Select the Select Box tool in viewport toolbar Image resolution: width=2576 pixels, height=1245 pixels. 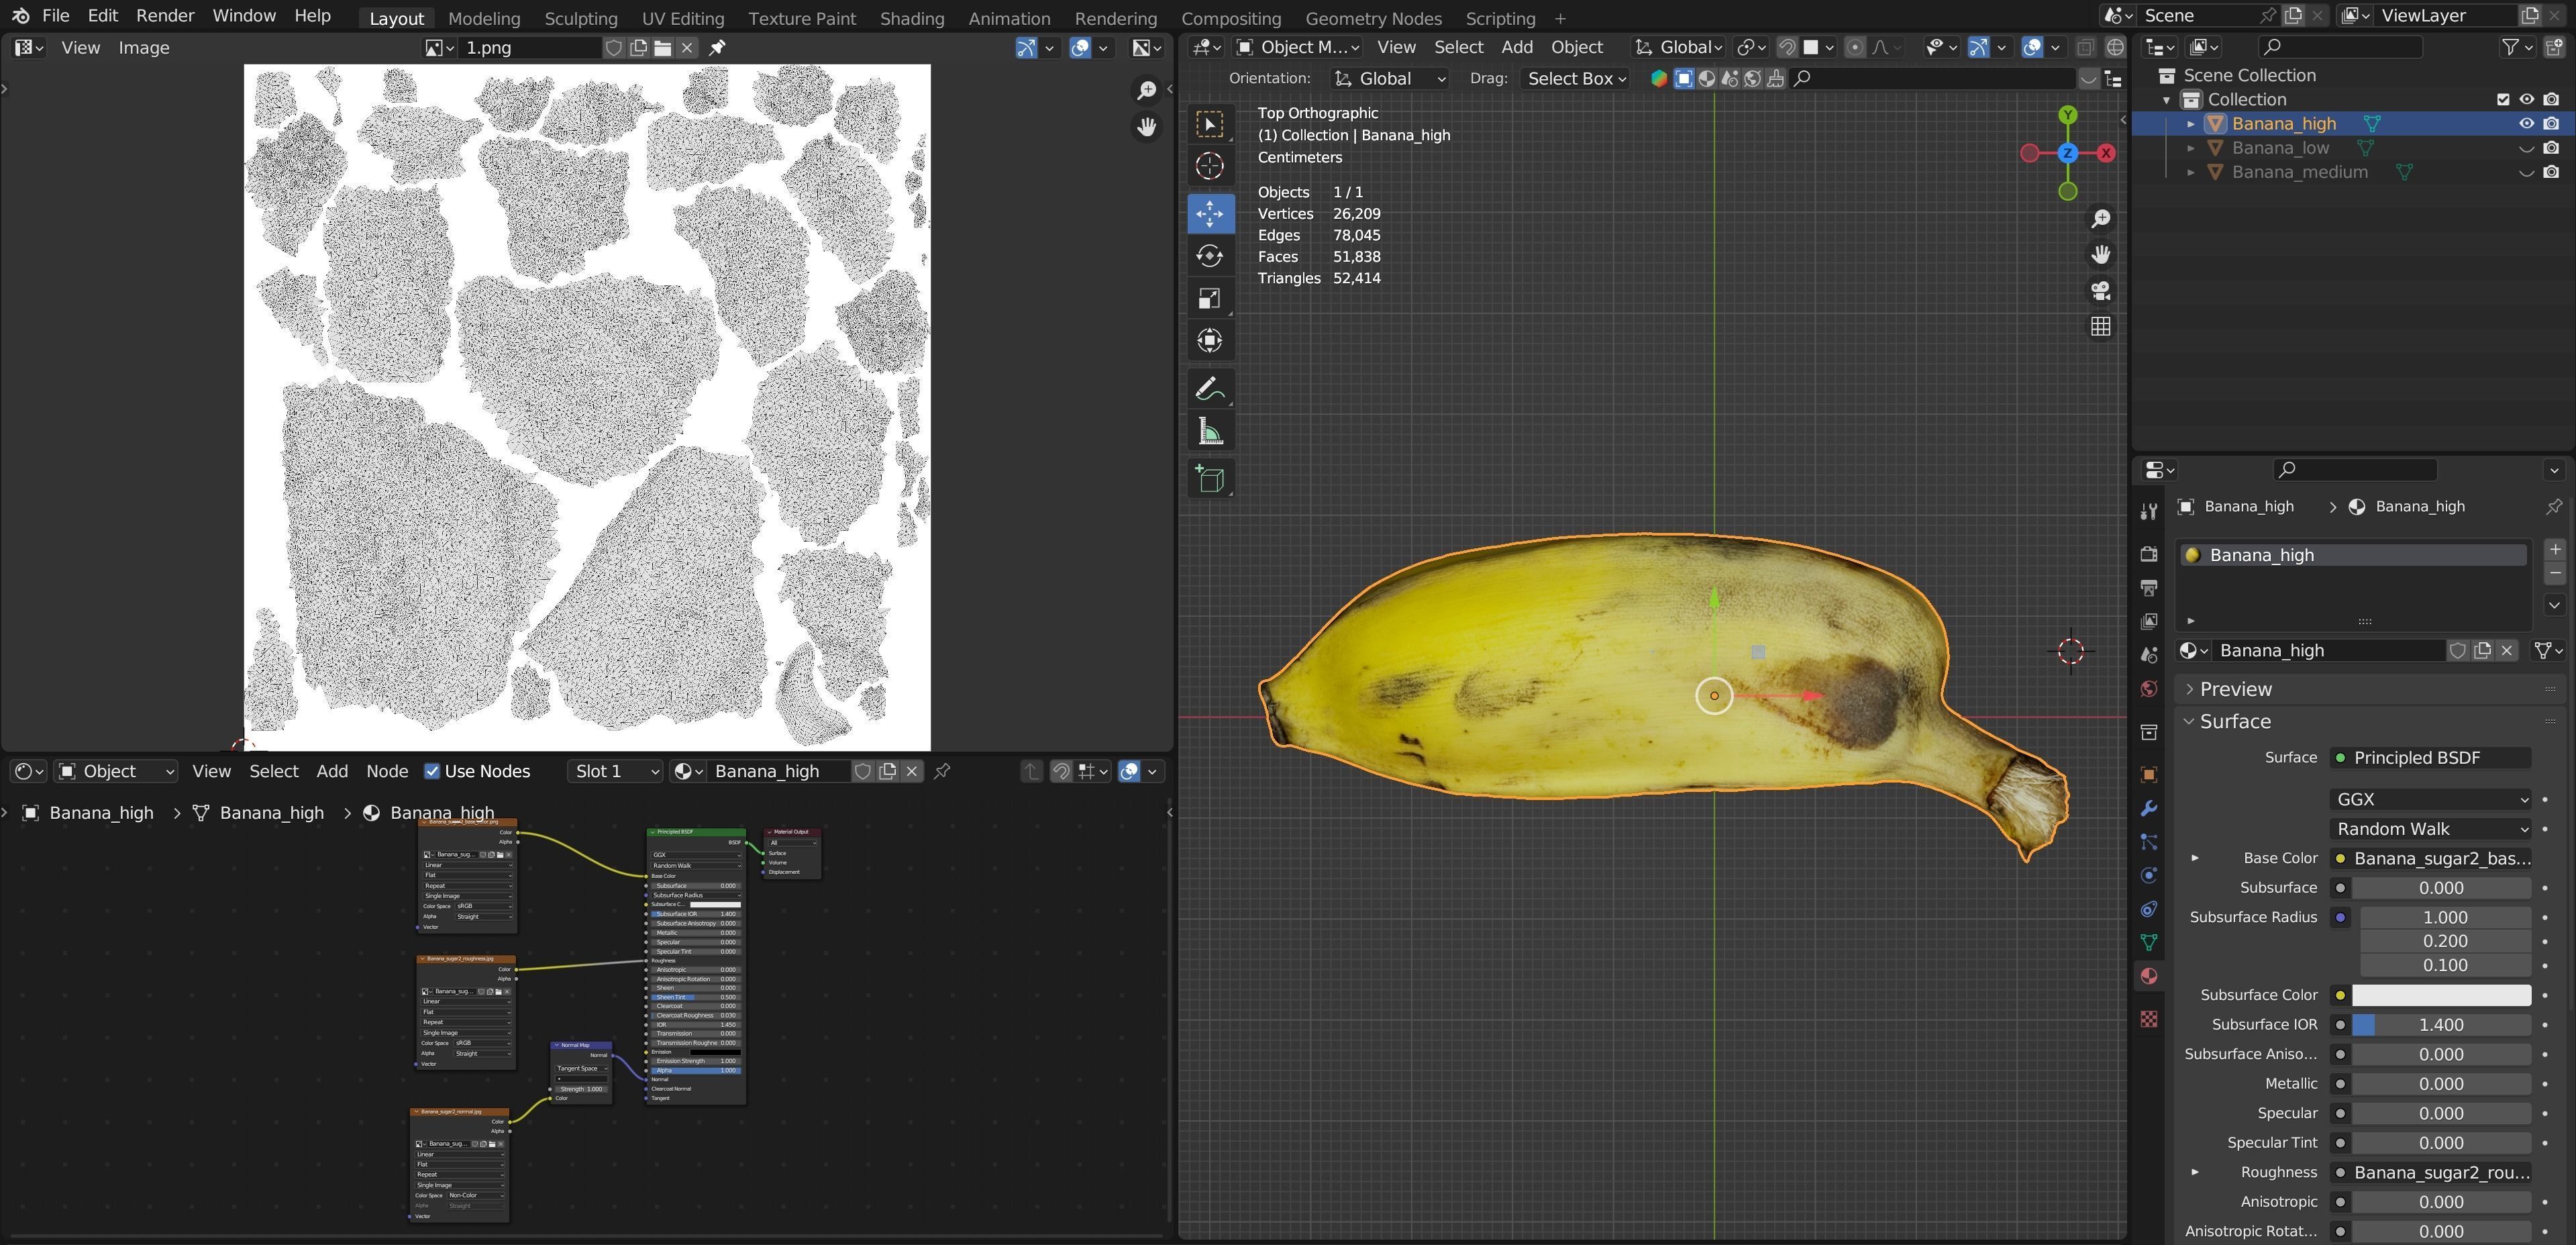(x=1210, y=124)
